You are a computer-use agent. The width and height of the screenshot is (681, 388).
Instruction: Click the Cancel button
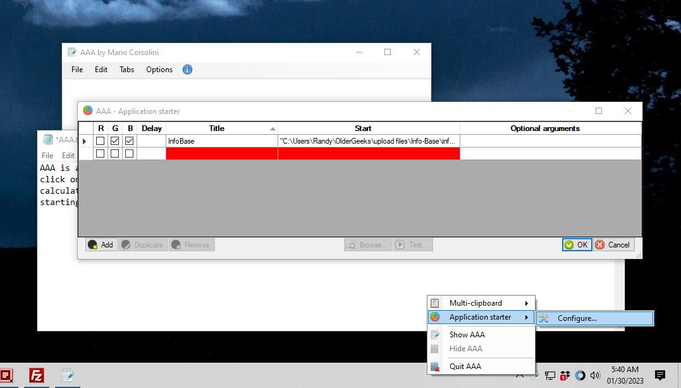point(613,245)
